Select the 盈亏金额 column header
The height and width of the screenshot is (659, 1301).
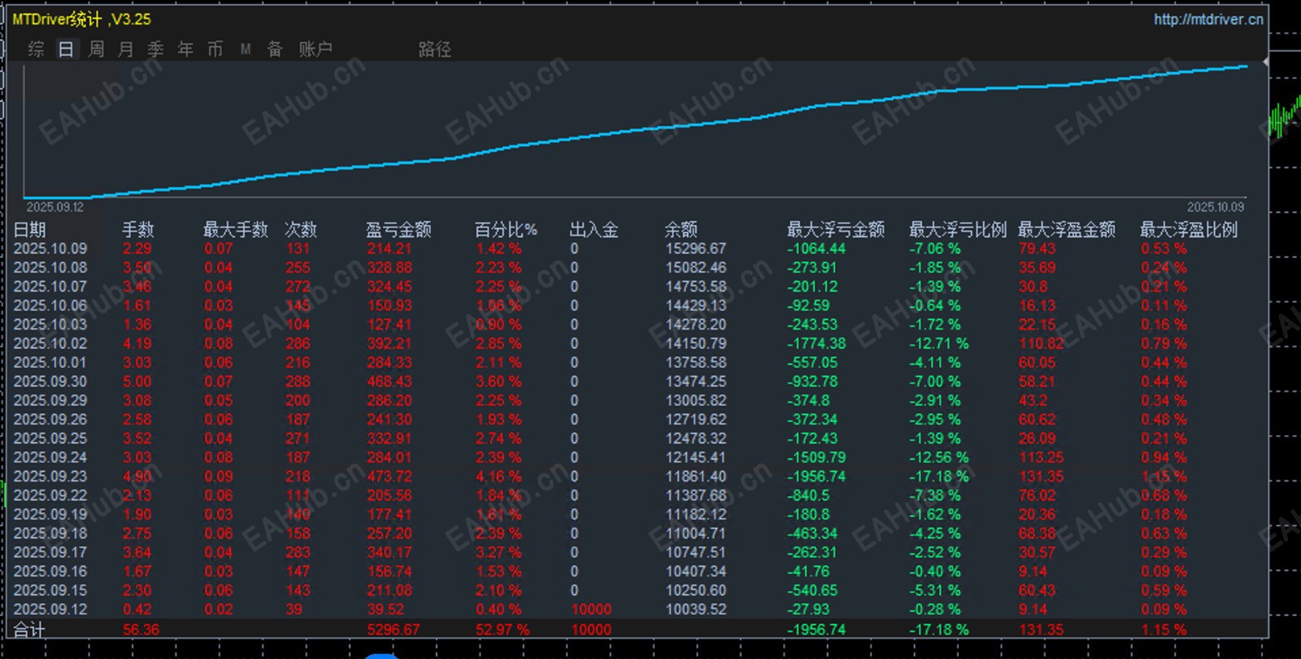(x=398, y=230)
